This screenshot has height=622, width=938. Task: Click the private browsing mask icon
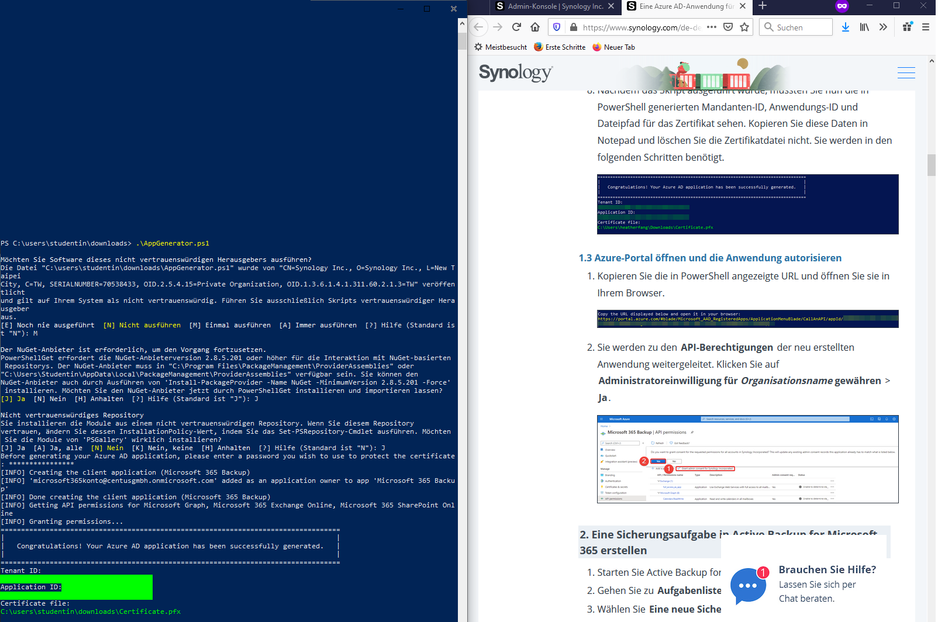(x=842, y=6)
